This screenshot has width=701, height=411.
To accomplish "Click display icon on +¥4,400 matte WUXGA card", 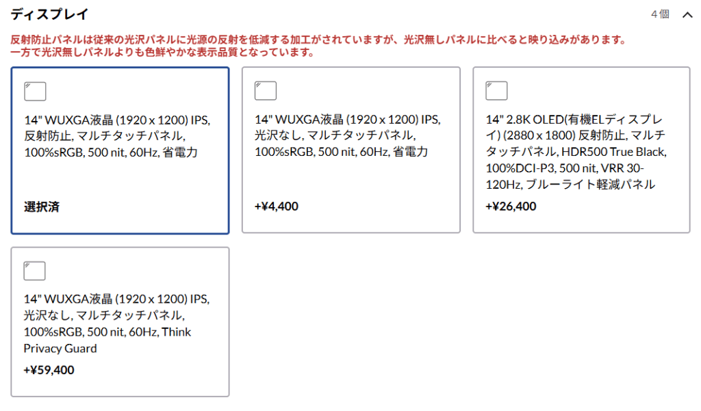I will click(266, 91).
